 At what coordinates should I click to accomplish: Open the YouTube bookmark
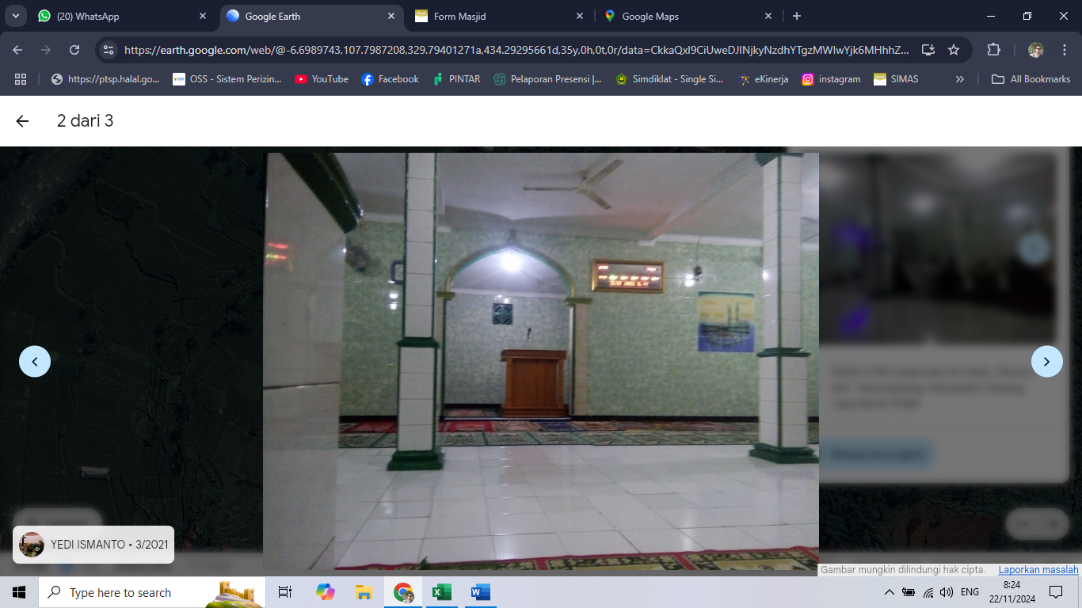tap(321, 79)
